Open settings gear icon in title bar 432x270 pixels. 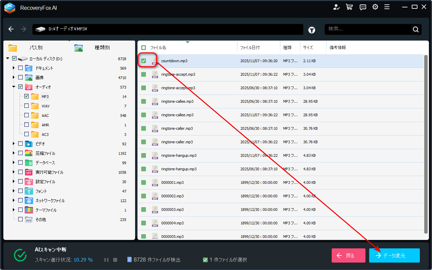tap(375, 7)
